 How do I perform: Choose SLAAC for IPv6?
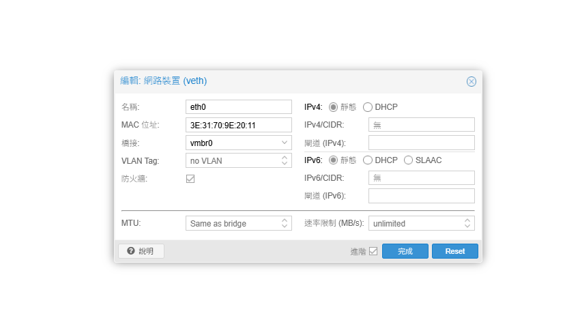tap(409, 160)
